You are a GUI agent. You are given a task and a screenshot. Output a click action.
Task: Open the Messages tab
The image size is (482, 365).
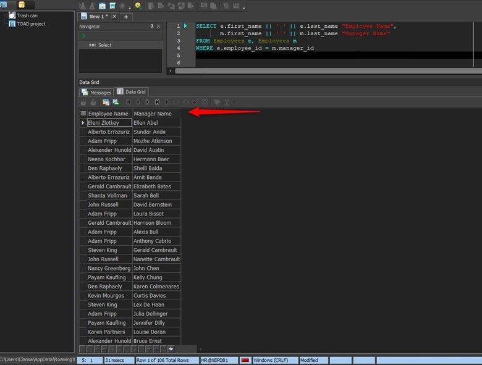tap(96, 92)
